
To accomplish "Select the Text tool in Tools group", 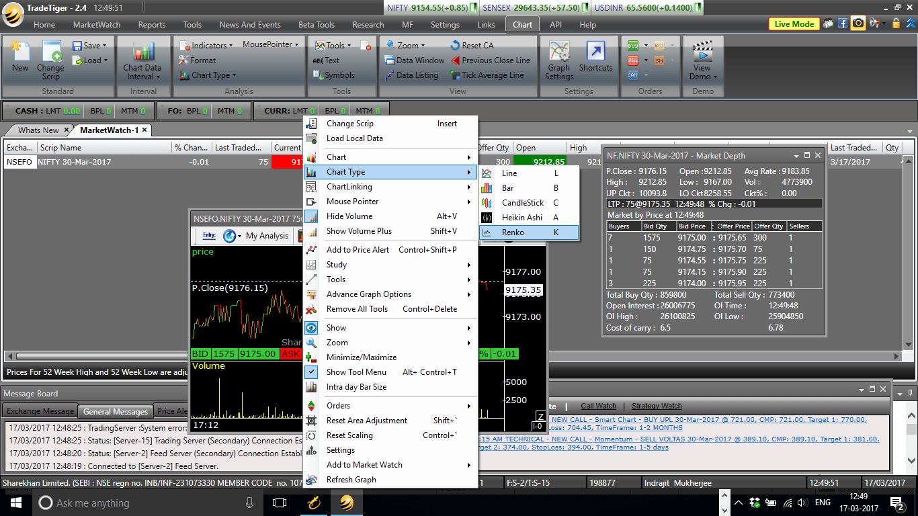I will point(327,60).
